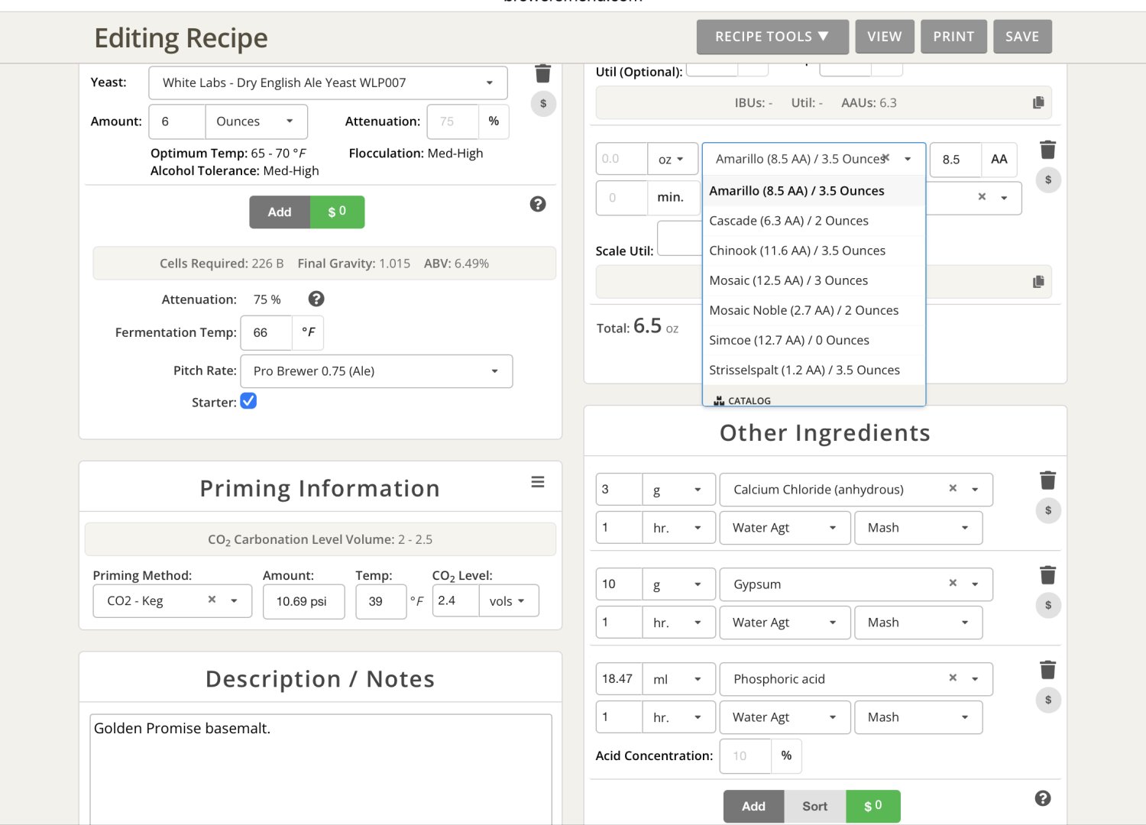The height and width of the screenshot is (825, 1146).
Task: Open Other Ingredients help question mark
Action: click(x=1043, y=798)
